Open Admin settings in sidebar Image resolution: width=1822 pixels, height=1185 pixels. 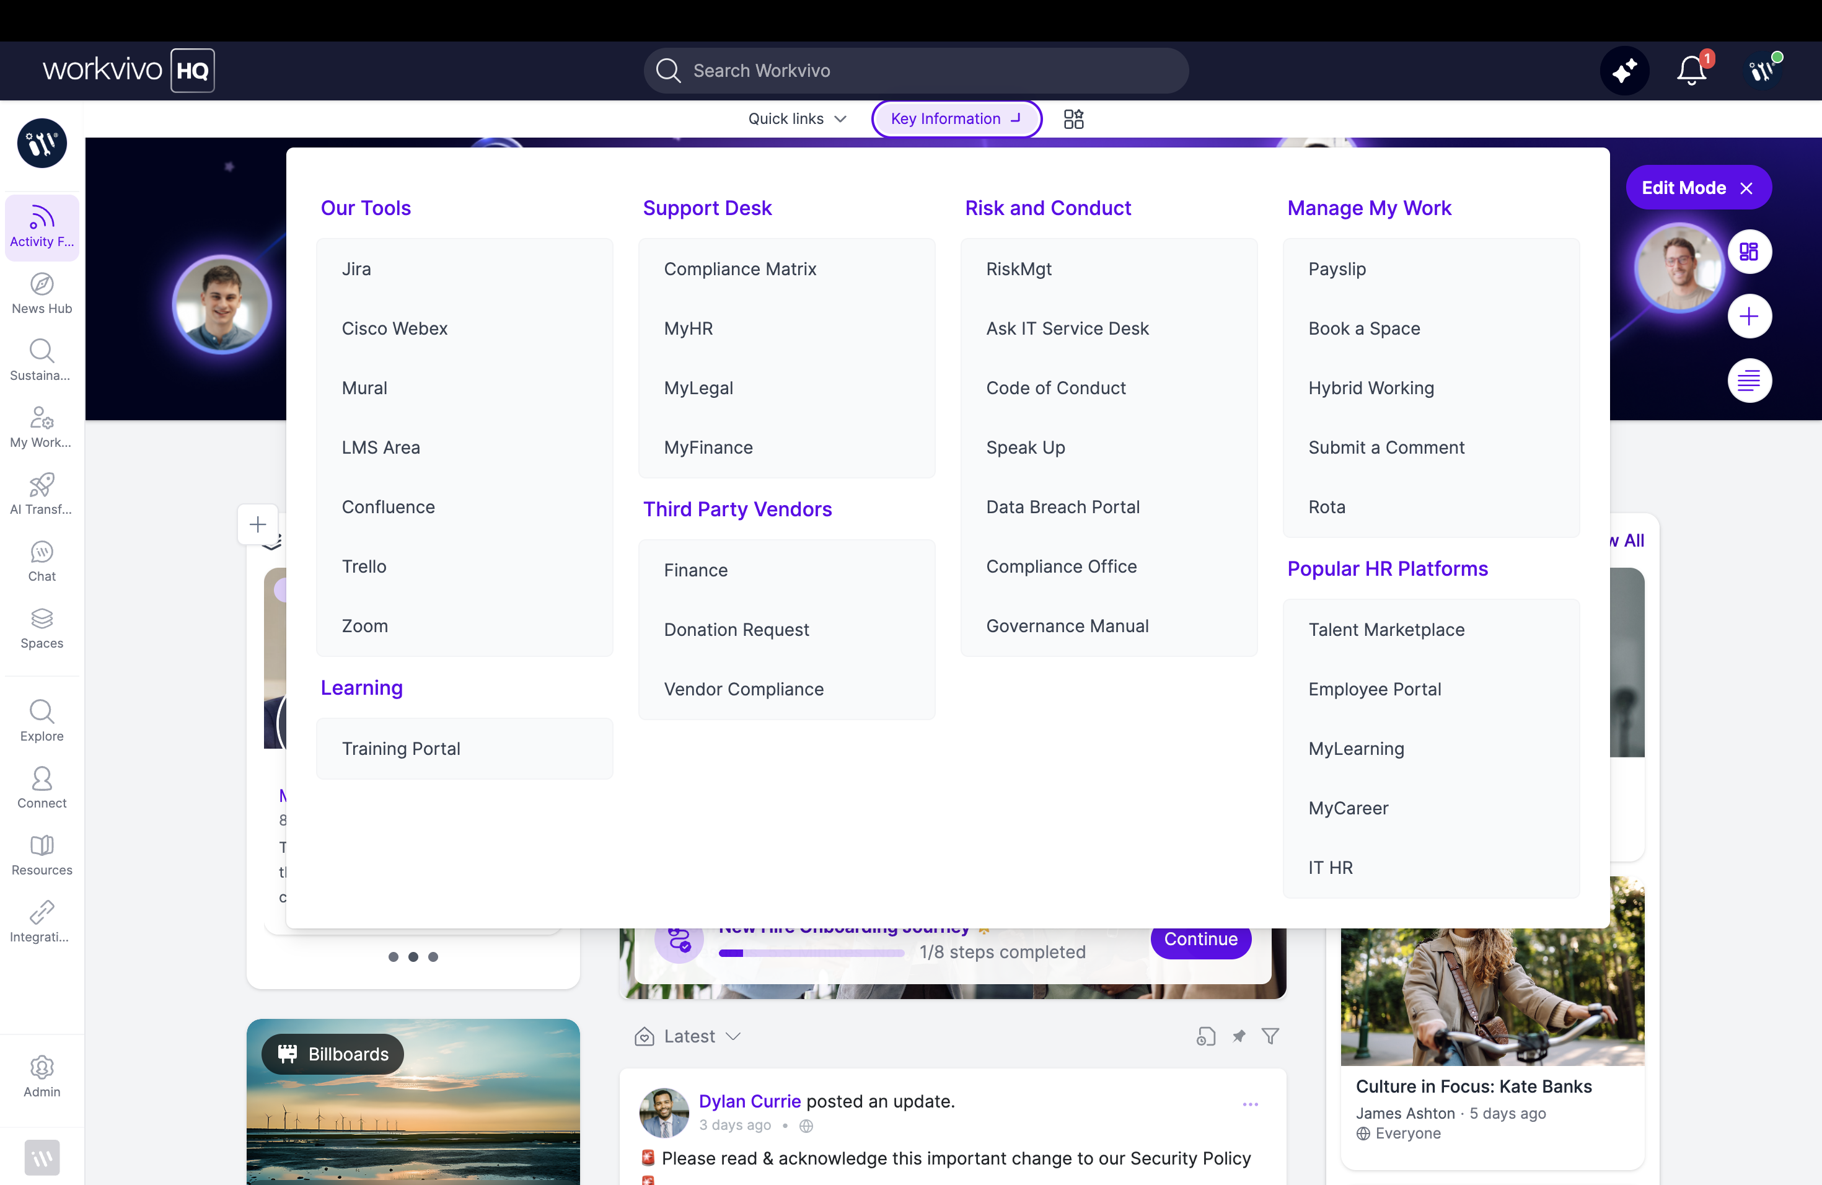(42, 1077)
